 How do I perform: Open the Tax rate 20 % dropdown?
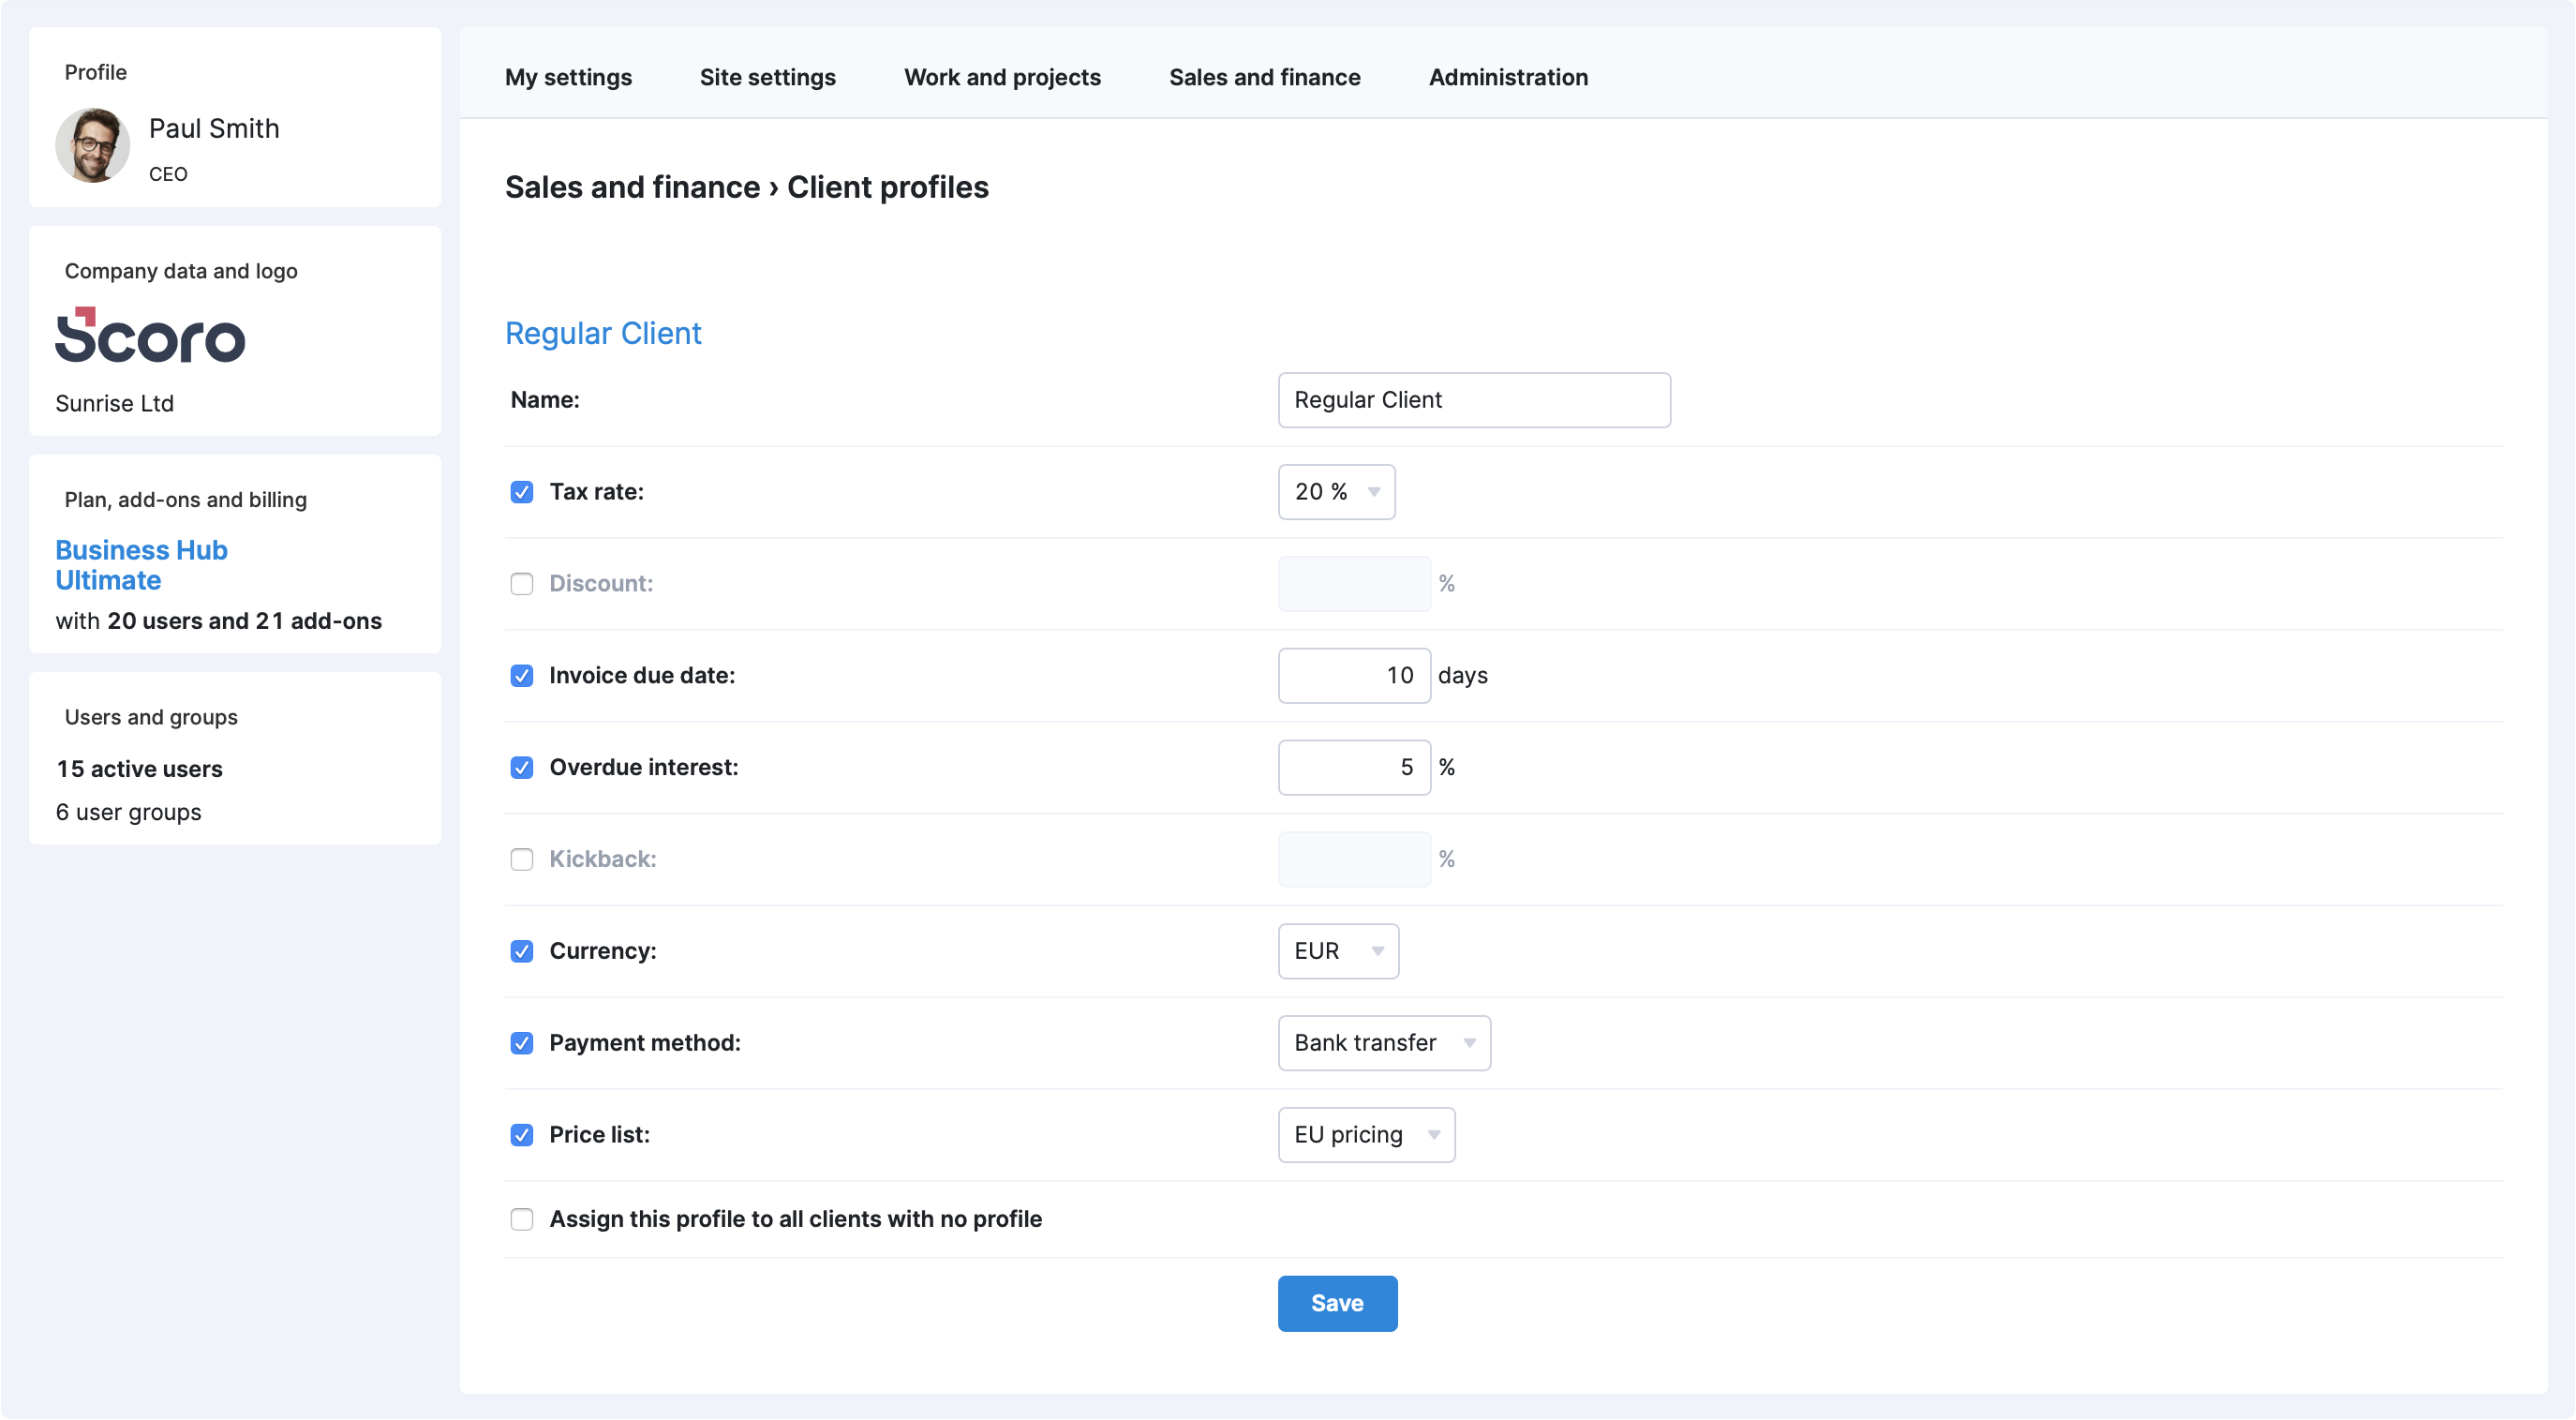[1337, 492]
